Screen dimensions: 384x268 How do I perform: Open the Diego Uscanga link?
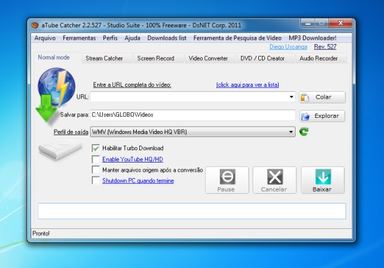pos(288,47)
